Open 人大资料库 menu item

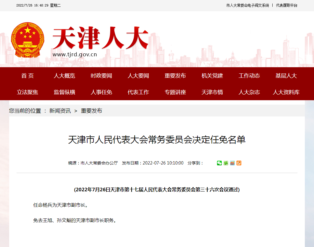pos(286,92)
